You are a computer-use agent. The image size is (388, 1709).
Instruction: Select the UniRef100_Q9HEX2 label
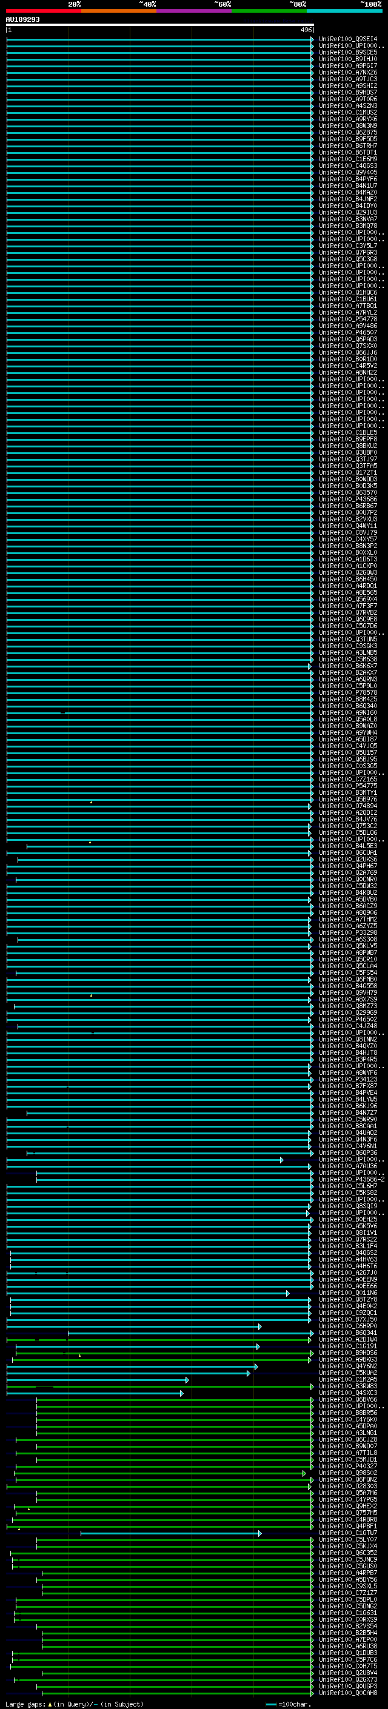[x=347, y=1506]
